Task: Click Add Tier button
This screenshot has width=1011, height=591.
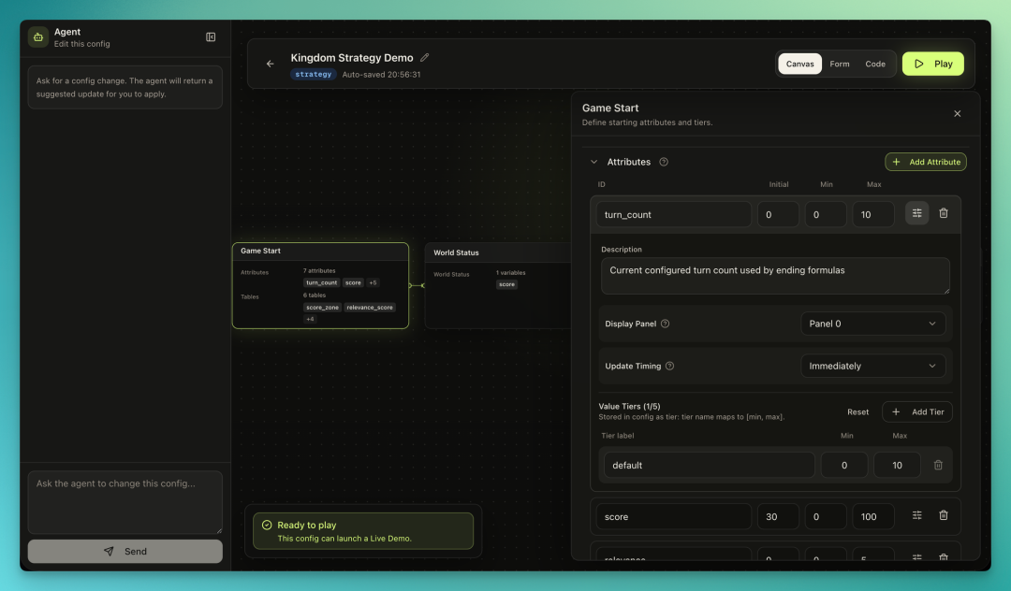Action: [x=916, y=412]
